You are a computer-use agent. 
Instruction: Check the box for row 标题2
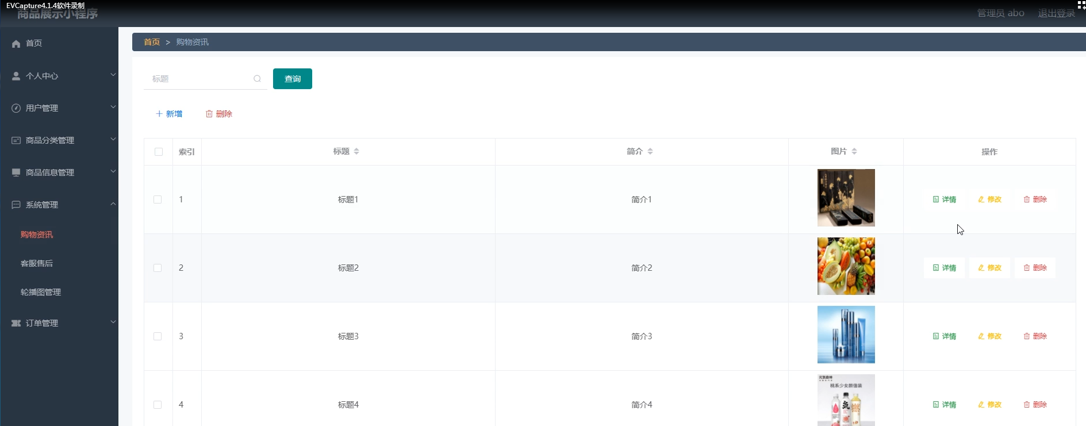(x=158, y=268)
